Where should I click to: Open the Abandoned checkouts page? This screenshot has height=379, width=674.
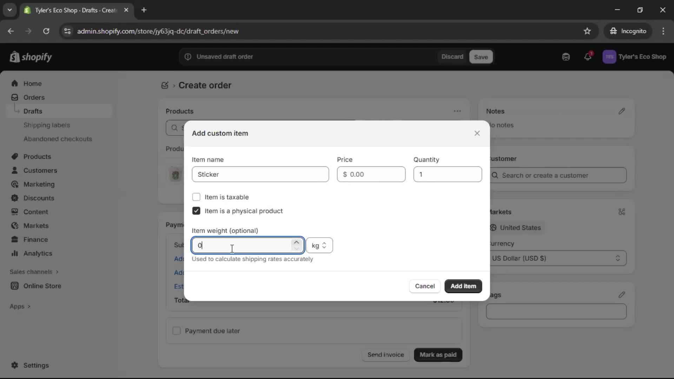58,139
